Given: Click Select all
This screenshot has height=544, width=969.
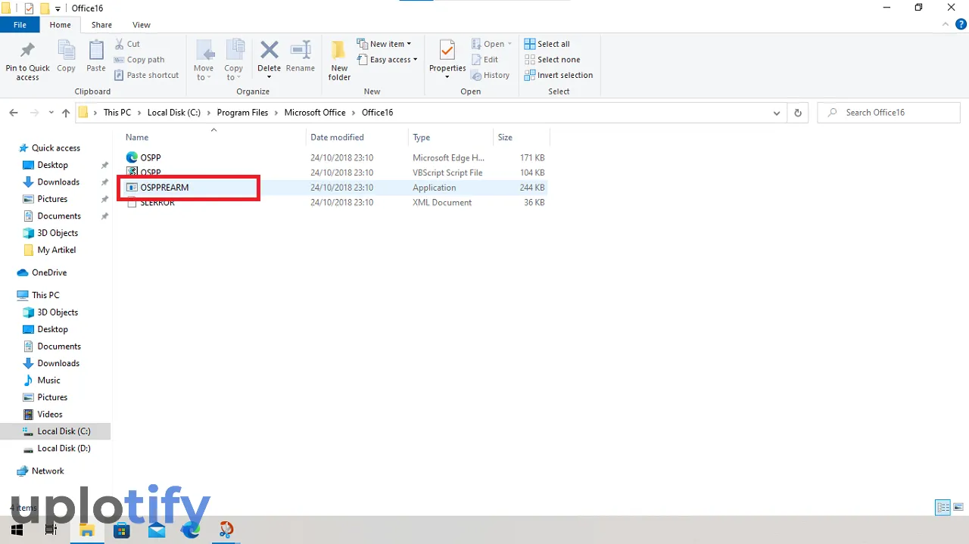Looking at the screenshot, I should click(547, 44).
